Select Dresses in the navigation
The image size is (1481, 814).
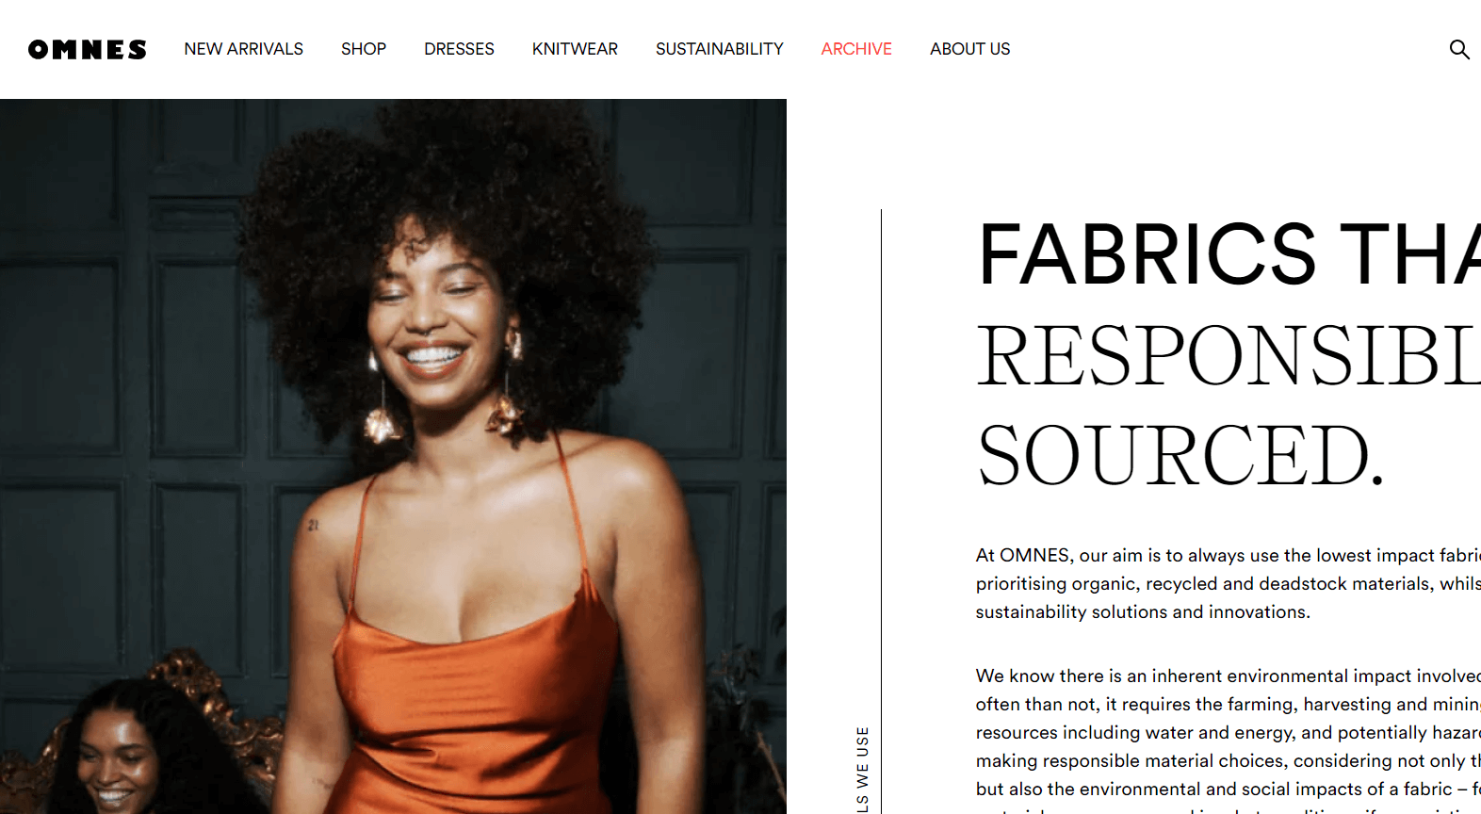tap(459, 49)
